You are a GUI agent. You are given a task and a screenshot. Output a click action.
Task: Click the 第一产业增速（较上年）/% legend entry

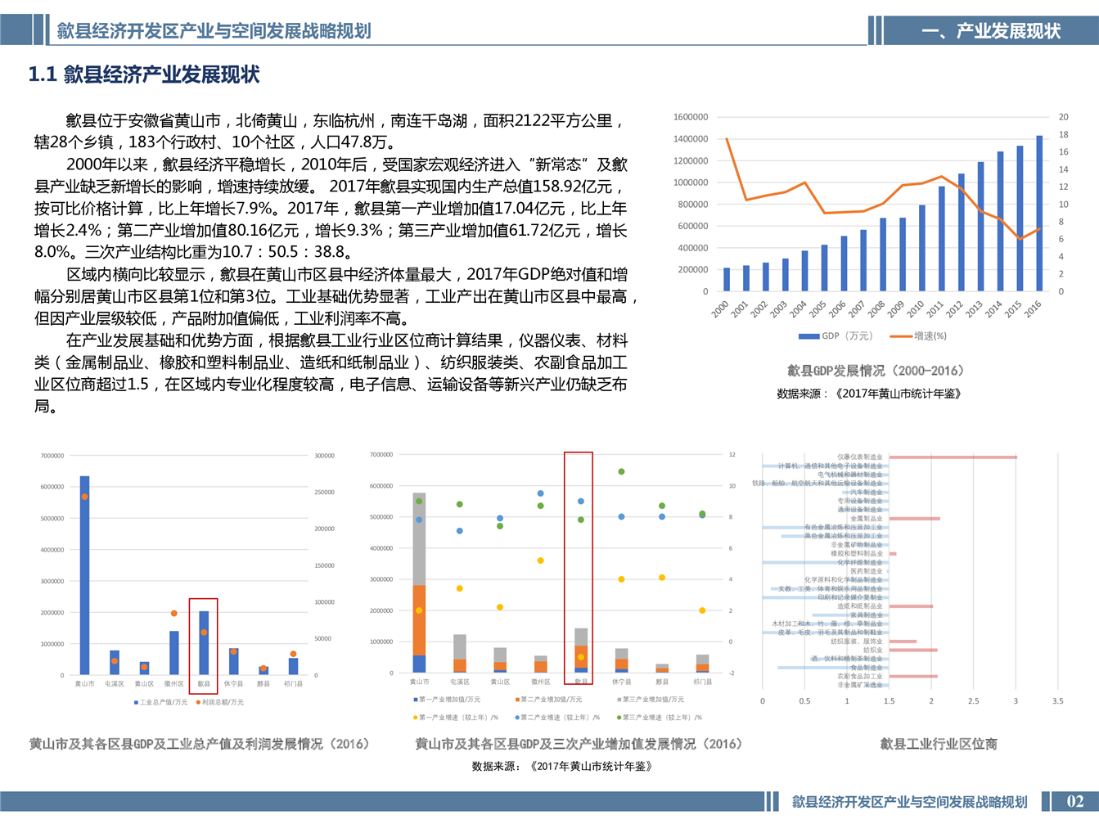[x=456, y=718]
